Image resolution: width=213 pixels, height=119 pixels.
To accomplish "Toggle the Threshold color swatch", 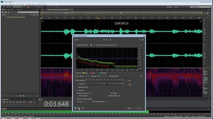I will (x=100, y=73).
